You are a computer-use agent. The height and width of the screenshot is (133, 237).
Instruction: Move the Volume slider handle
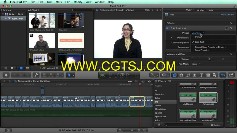click(x=209, y=59)
